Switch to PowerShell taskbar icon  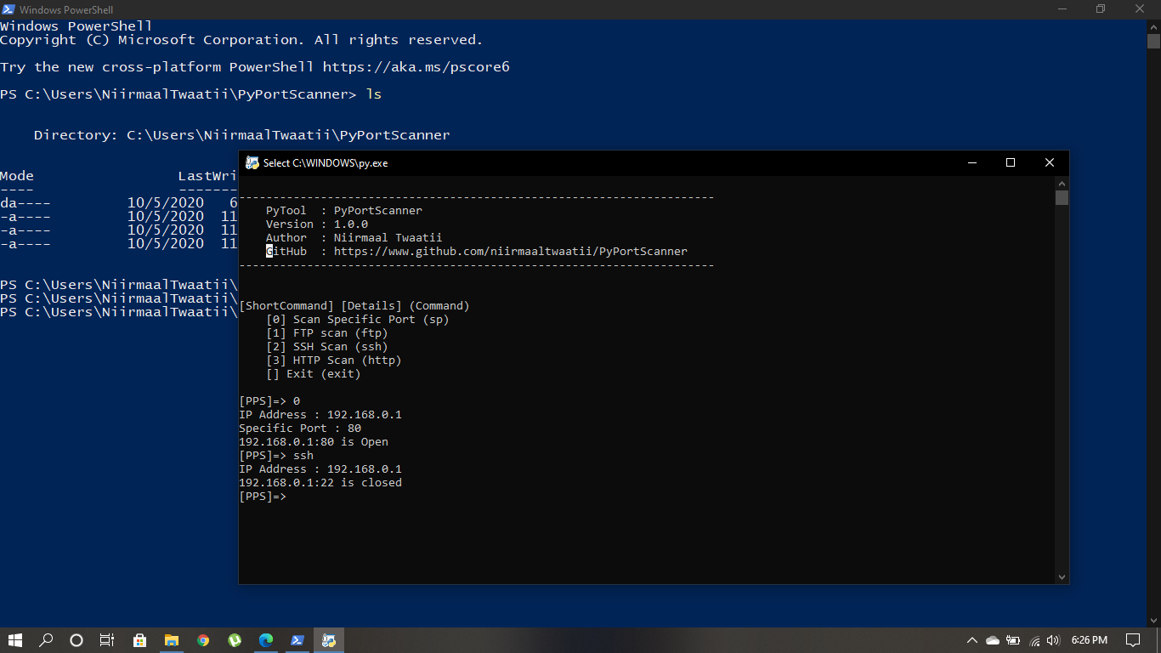[297, 640]
